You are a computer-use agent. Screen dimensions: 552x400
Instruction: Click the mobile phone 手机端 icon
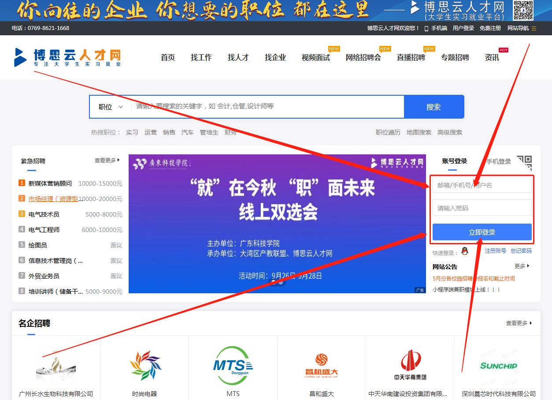point(426,28)
